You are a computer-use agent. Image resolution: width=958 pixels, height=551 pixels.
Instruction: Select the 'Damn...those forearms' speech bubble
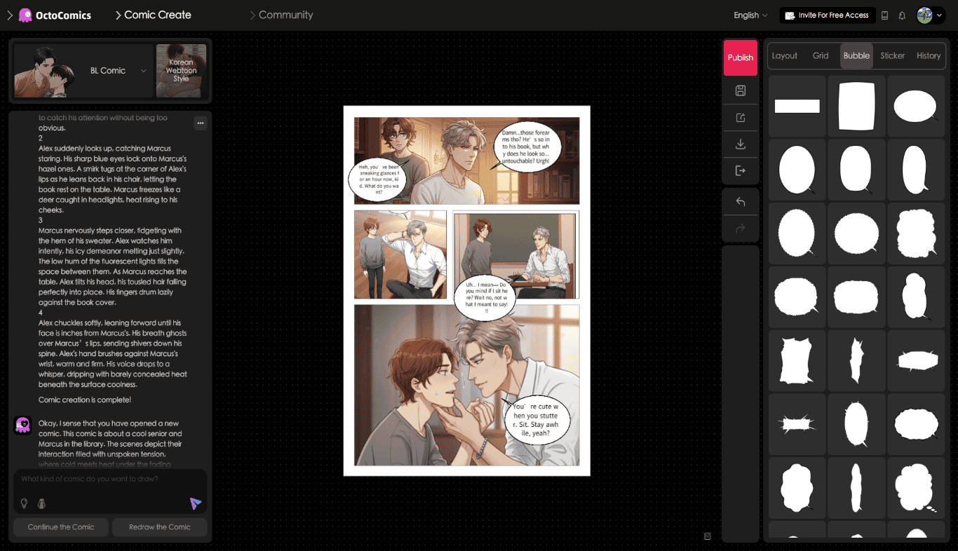(526, 147)
